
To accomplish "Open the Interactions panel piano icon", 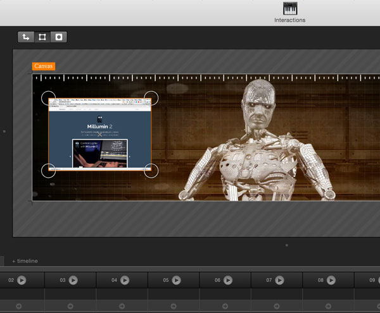I will [x=290, y=9].
